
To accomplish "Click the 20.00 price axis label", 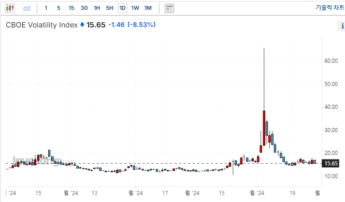I will point(331,153).
